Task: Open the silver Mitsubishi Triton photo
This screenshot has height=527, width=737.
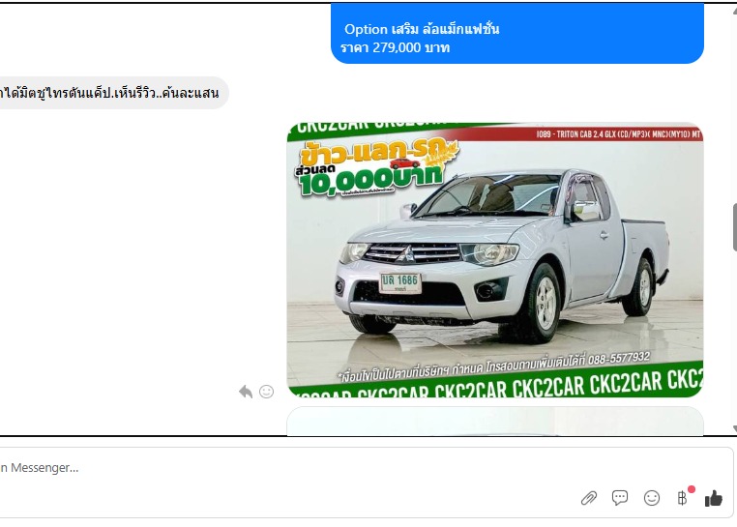Action: [495, 259]
